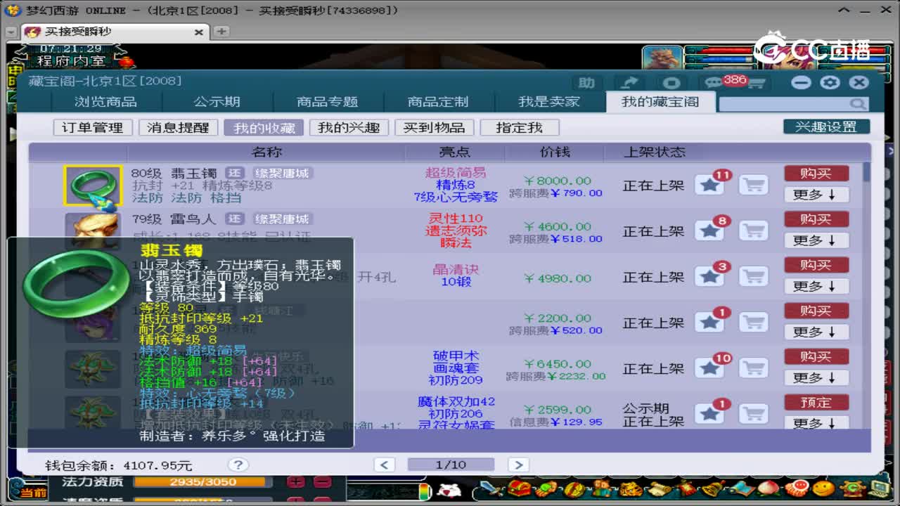Switch to 商品专题 tab
The height and width of the screenshot is (506, 900).
point(328,102)
